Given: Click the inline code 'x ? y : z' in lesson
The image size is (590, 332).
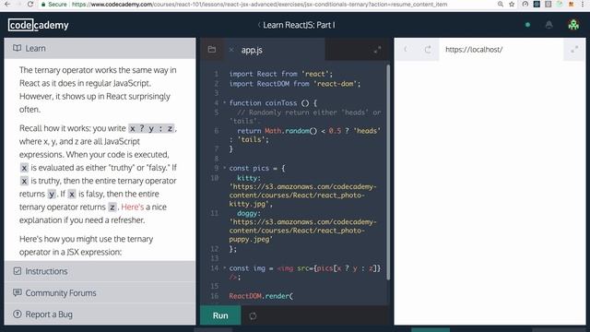Looking at the screenshot, I should click(151, 128).
